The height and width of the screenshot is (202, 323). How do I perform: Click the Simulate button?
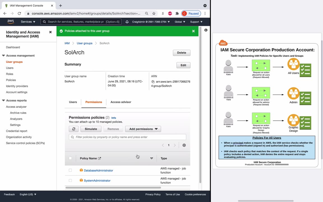[x=91, y=129]
